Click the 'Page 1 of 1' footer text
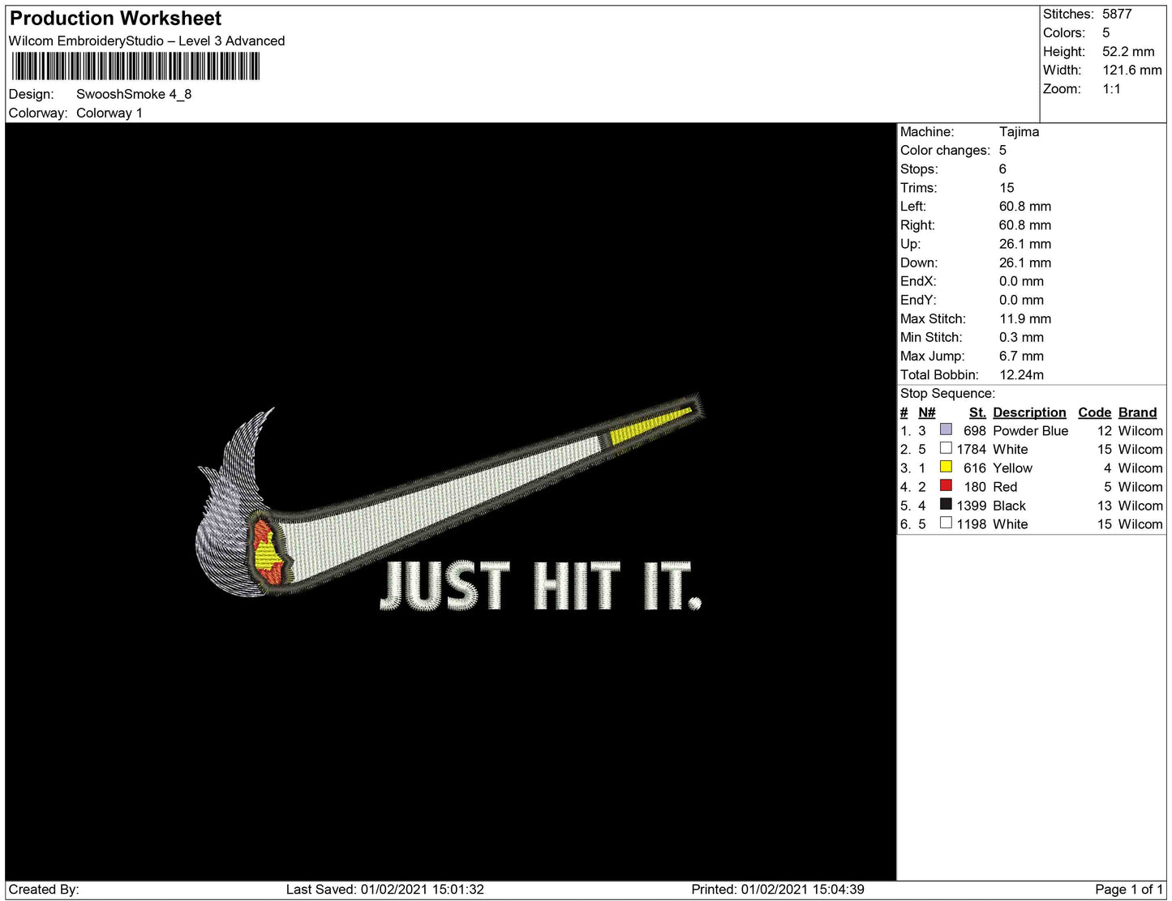 (x=1129, y=890)
